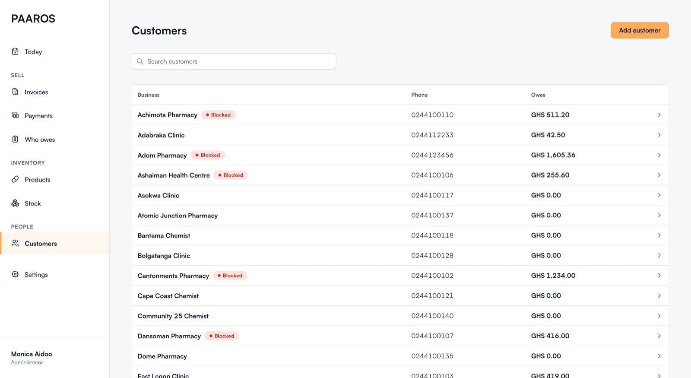691x378 pixels.
Task: Open Monica Aidoo user profile
Action: 32,358
